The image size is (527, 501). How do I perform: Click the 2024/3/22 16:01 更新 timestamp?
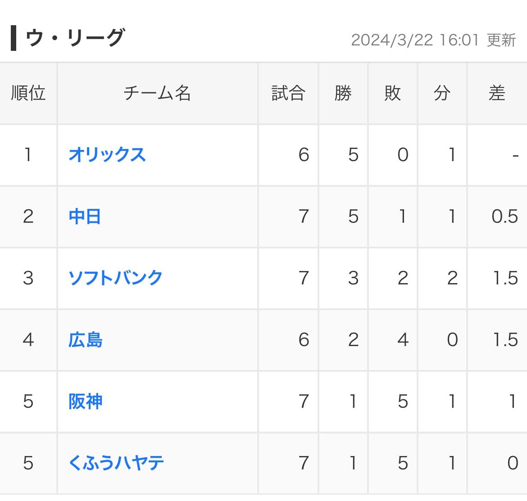[433, 41]
